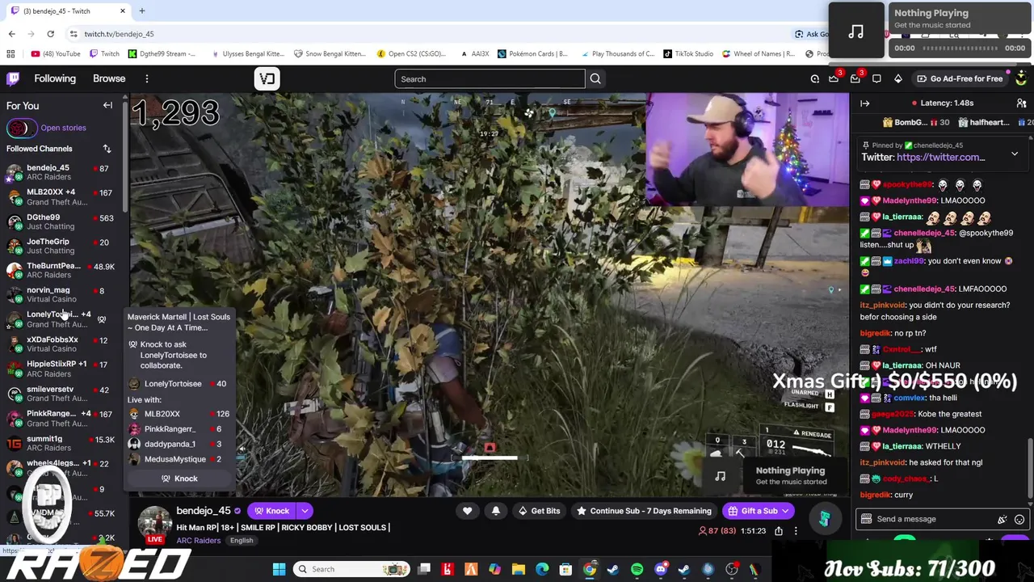Reload the browser page
Screen dimensions: 1034x582
pyautogui.click(x=50, y=34)
